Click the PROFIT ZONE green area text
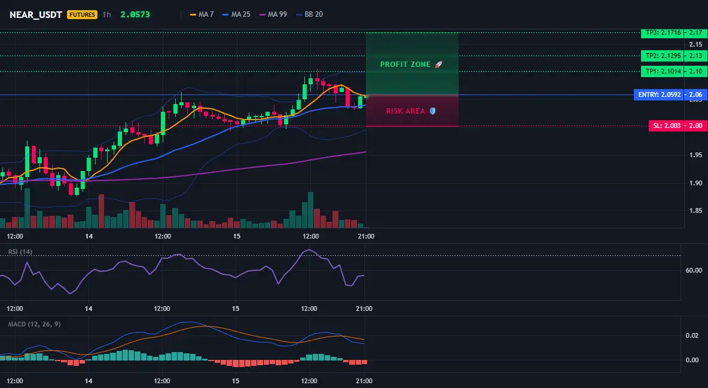This screenshot has height=388, width=708. [x=405, y=65]
